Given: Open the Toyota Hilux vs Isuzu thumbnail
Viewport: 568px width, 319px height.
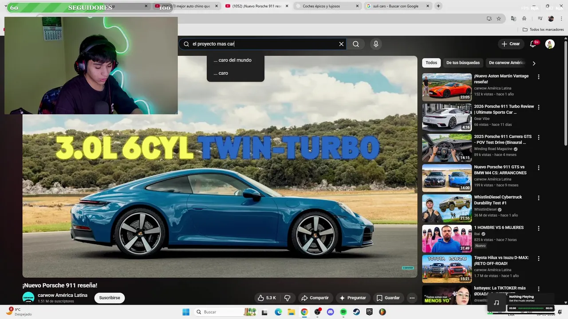Looking at the screenshot, I should (x=447, y=268).
